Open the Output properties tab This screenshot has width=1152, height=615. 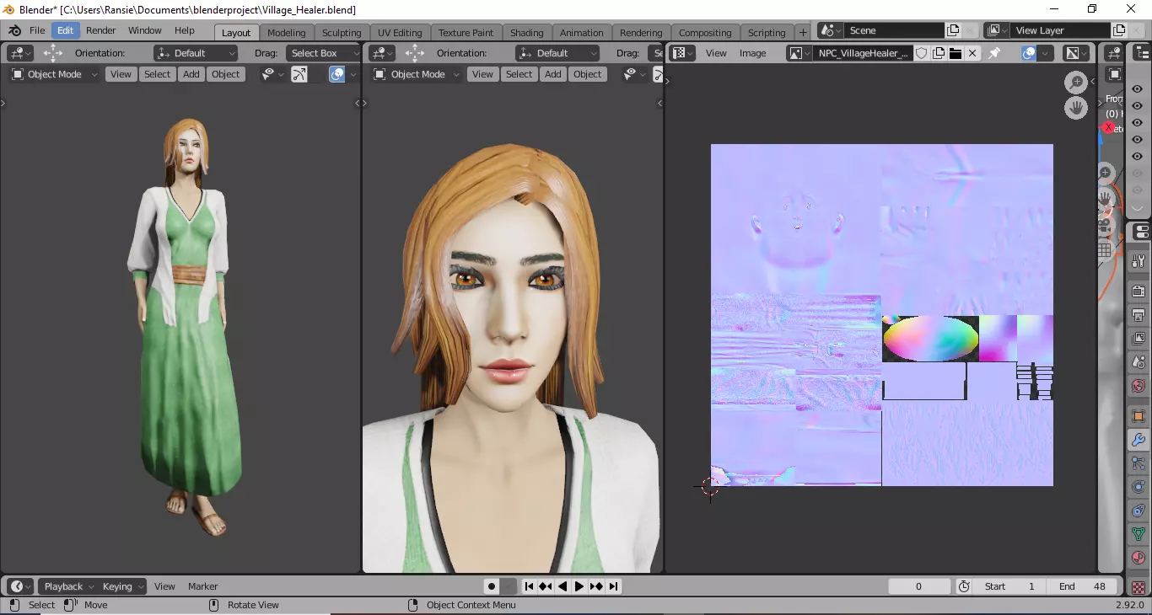(1139, 315)
